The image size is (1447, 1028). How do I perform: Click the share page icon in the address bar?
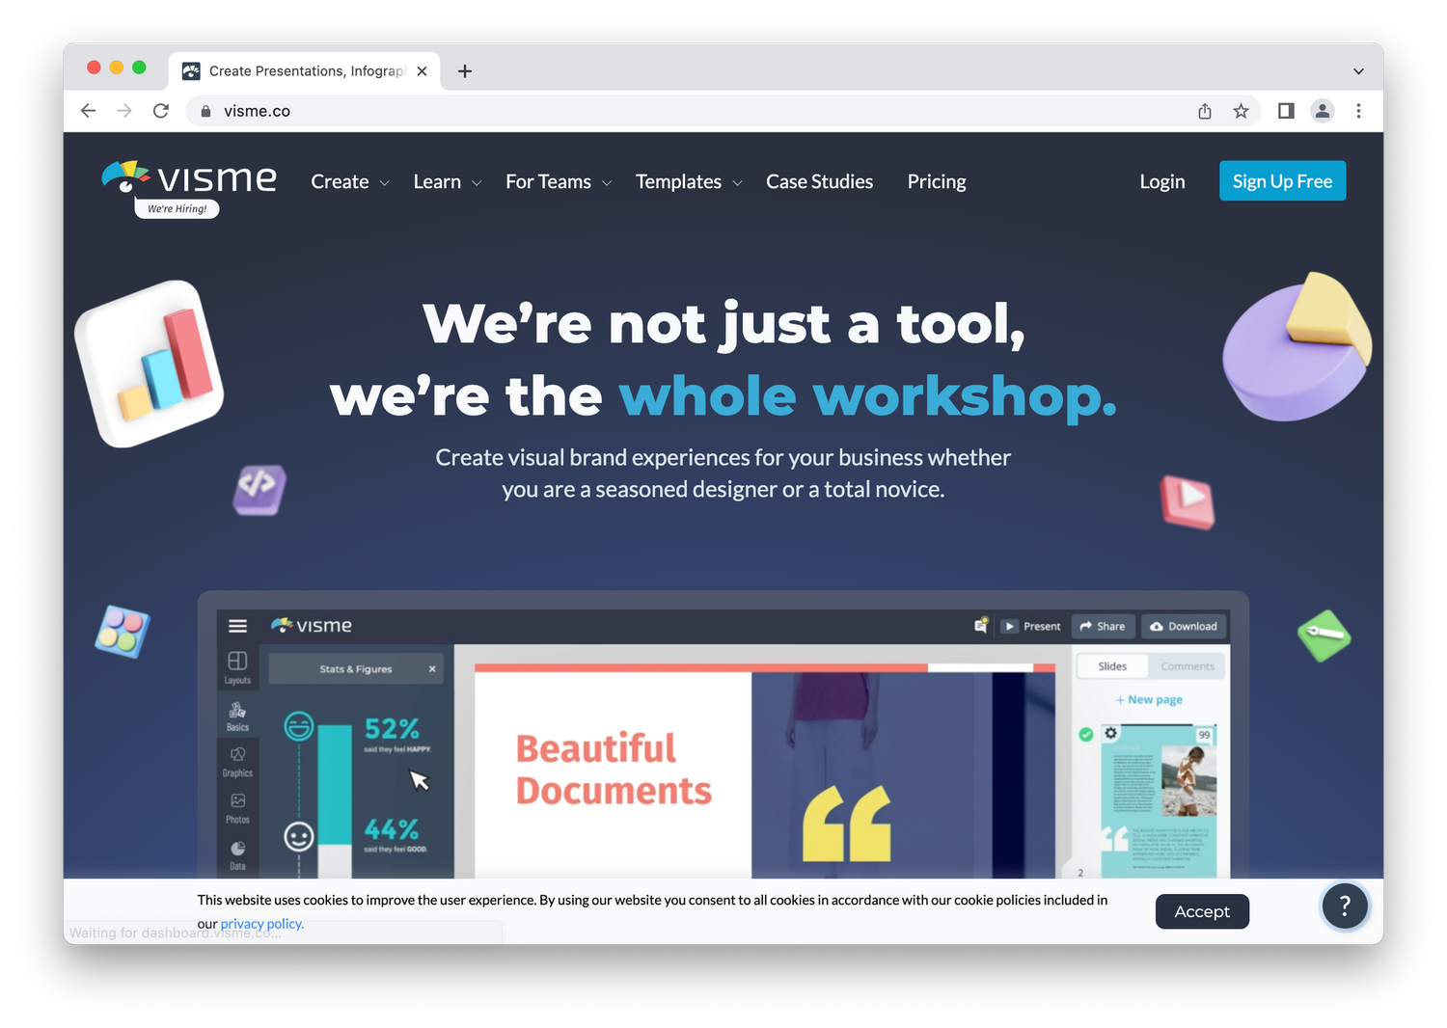click(1205, 111)
